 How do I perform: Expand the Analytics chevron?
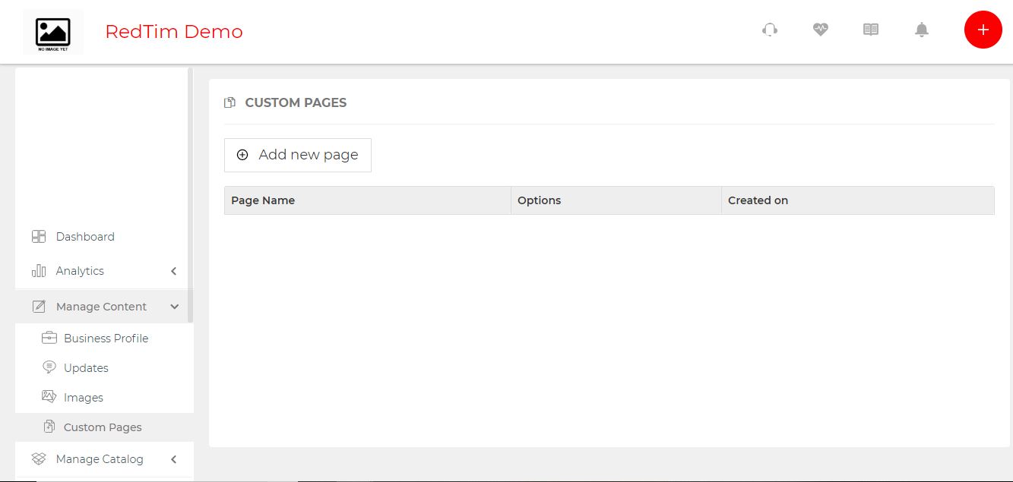174,271
